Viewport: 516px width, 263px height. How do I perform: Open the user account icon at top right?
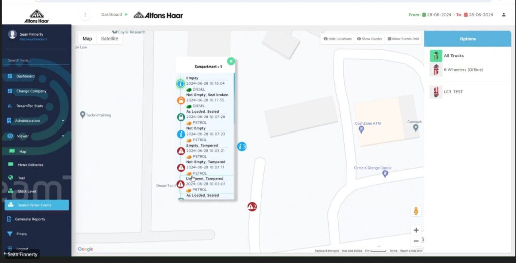(x=504, y=15)
